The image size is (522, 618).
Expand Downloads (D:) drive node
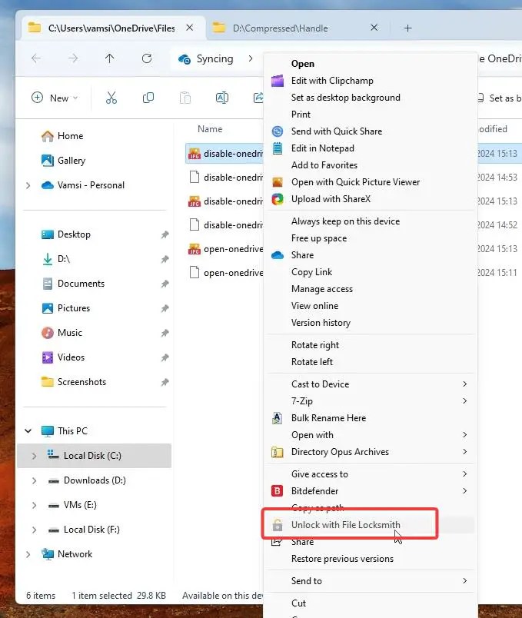pyautogui.click(x=34, y=480)
